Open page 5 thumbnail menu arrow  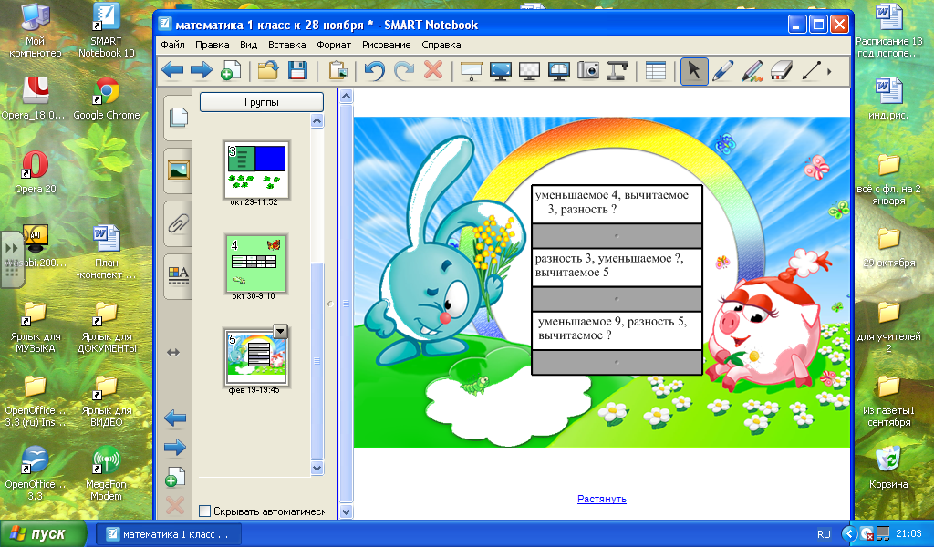pyautogui.click(x=280, y=331)
